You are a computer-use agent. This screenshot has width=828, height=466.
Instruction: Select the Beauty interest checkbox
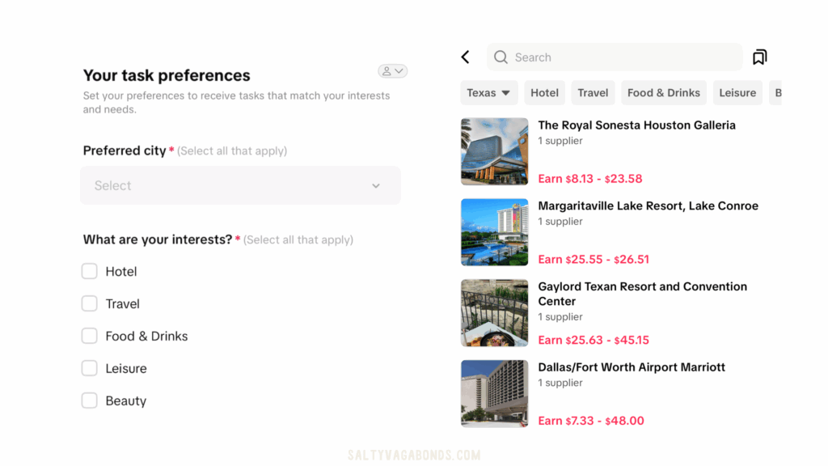click(x=89, y=400)
